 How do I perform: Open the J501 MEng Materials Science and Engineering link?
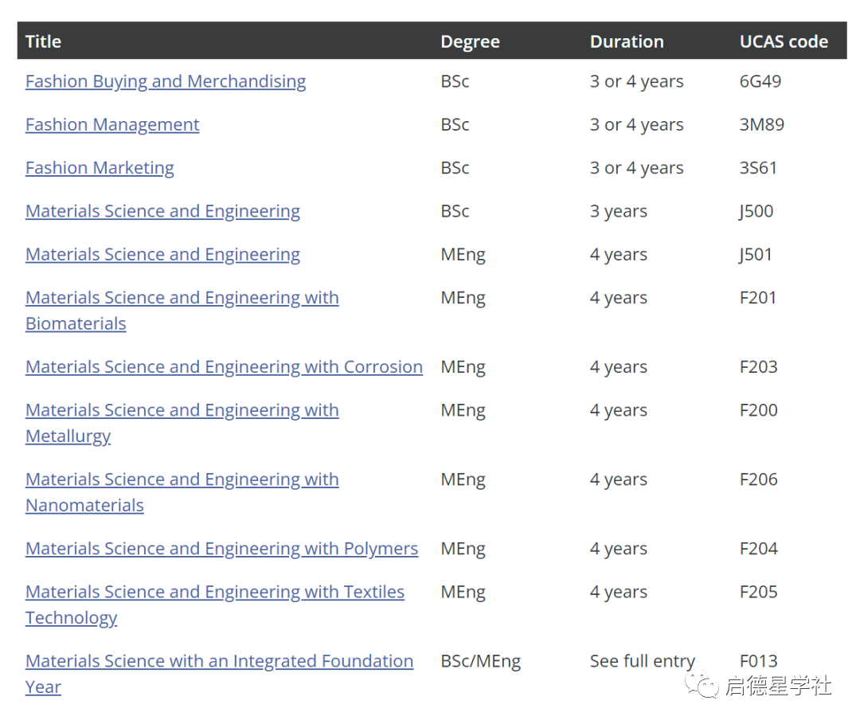pyautogui.click(x=162, y=255)
